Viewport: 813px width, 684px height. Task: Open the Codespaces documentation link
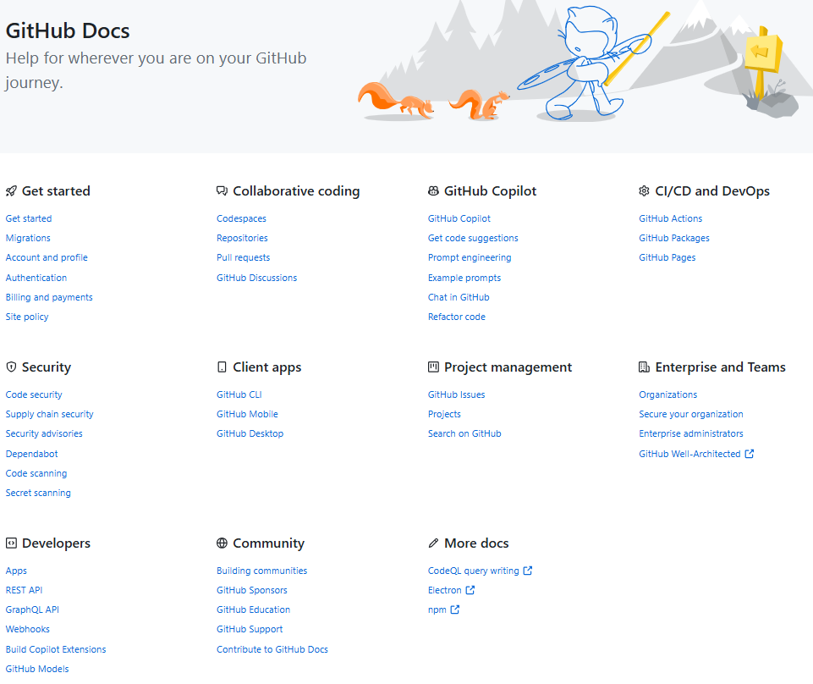[241, 218]
